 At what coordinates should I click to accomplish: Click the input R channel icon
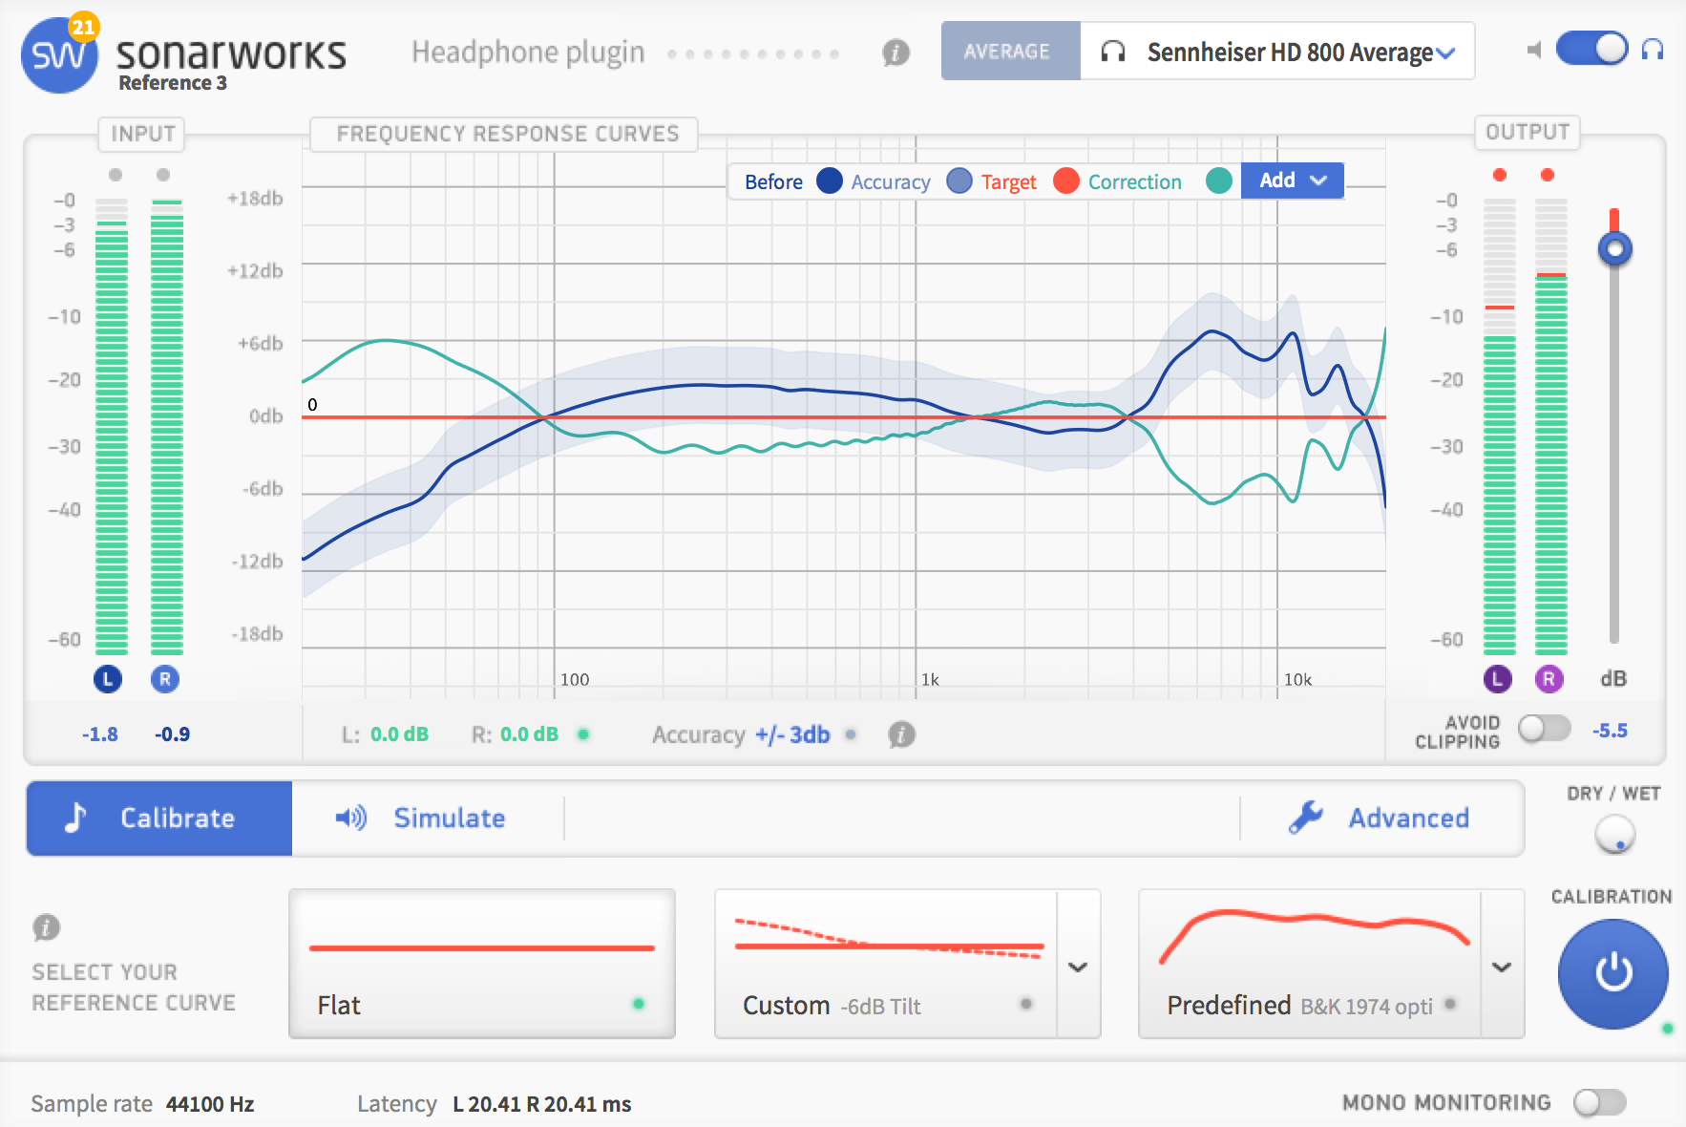click(x=165, y=679)
